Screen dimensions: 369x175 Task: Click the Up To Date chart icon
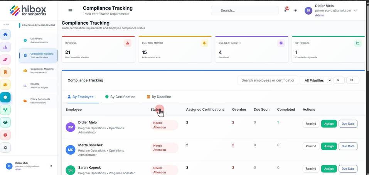[358, 43]
